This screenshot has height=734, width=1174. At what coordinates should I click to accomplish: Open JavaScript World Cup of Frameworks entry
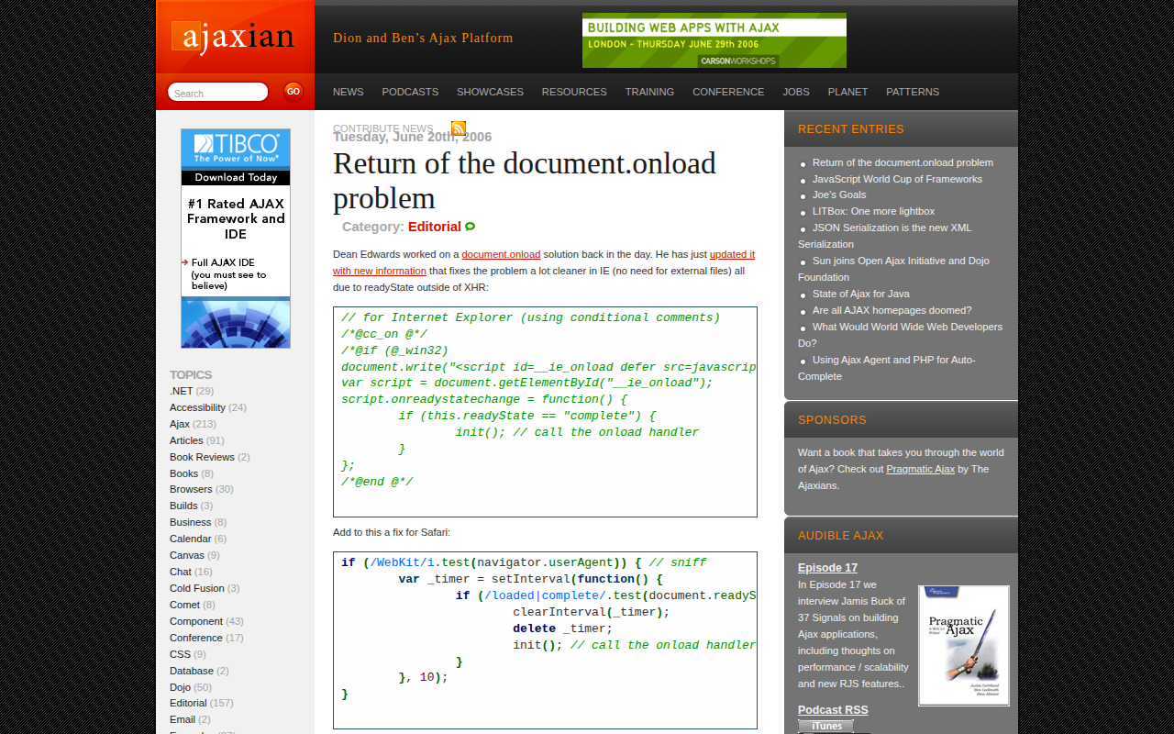(897, 179)
